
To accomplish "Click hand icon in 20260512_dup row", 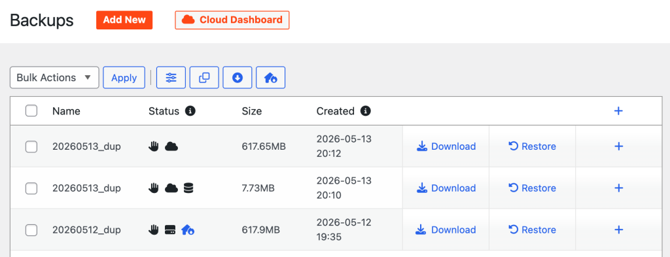I will pos(154,230).
